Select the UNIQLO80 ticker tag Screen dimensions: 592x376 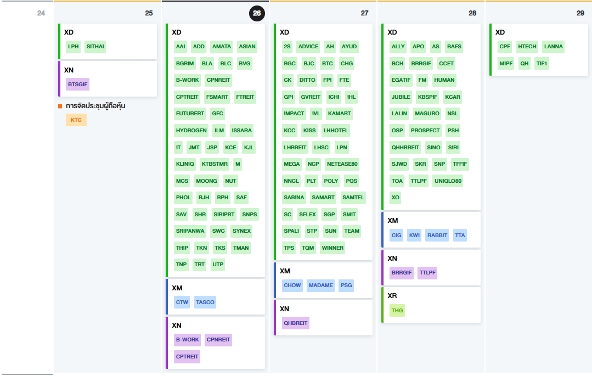pyautogui.click(x=448, y=181)
